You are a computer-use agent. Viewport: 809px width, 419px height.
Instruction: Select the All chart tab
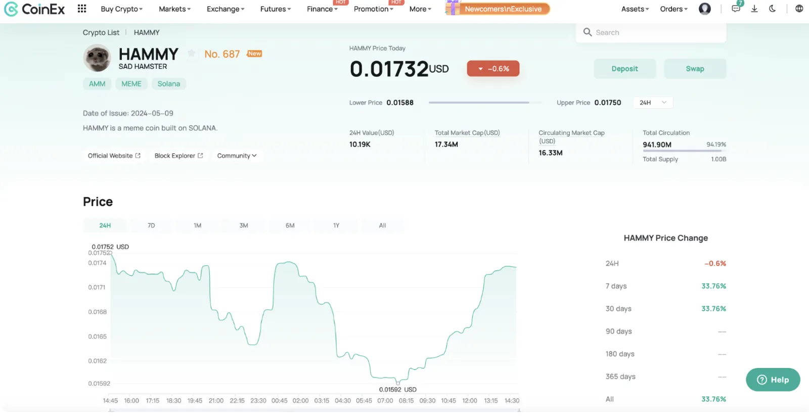[x=382, y=225]
